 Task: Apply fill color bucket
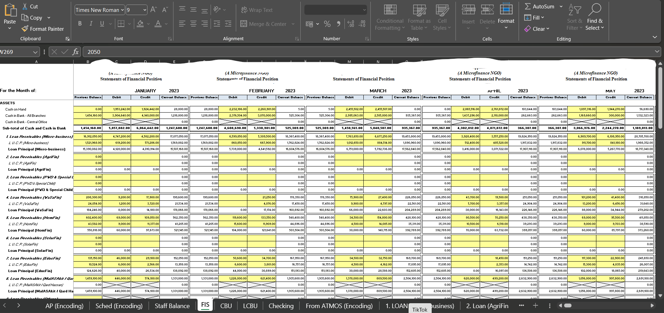pyautogui.click(x=140, y=24)
